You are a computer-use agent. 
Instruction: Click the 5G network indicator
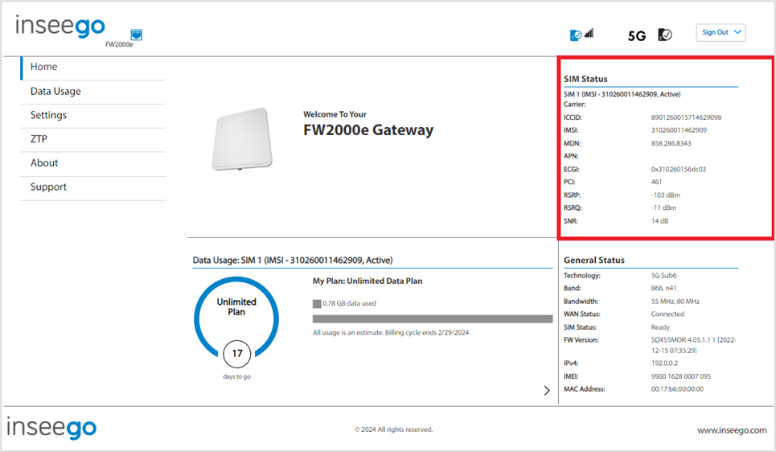click(636, 35)
